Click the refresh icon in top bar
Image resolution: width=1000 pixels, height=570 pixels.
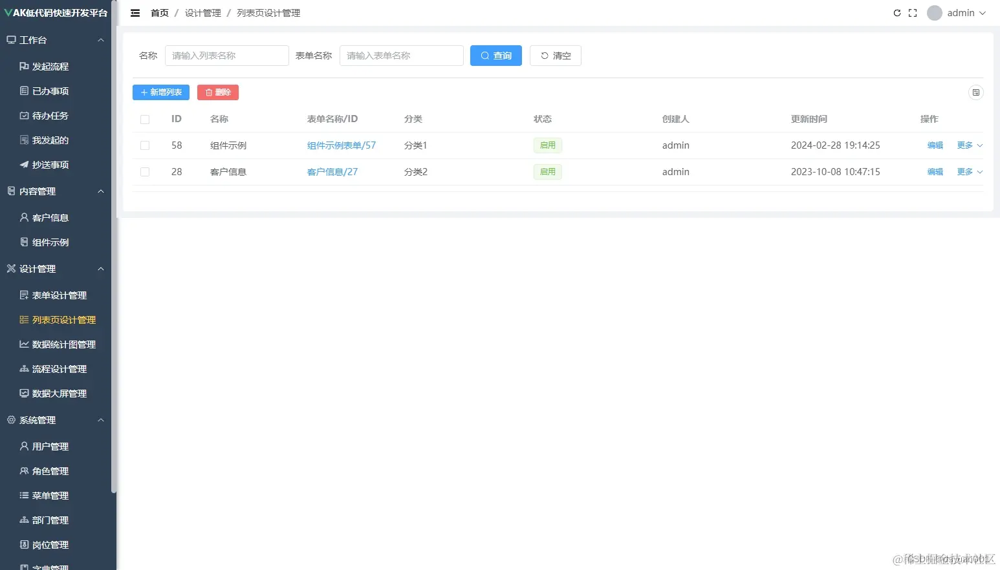897,12
